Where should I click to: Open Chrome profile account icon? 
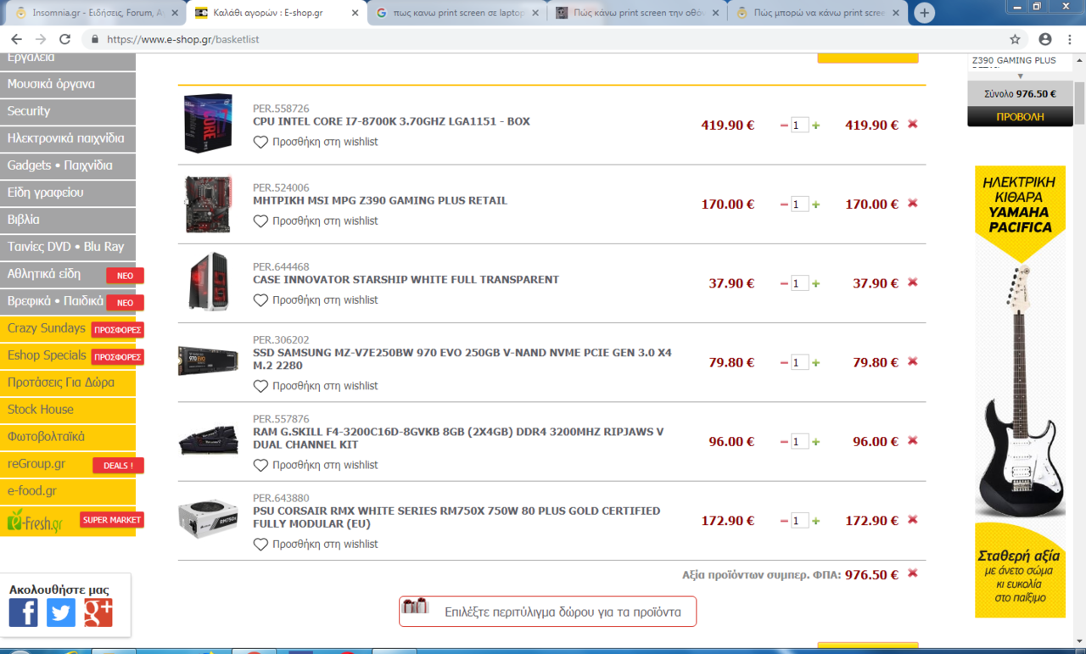pos(1045,39)
